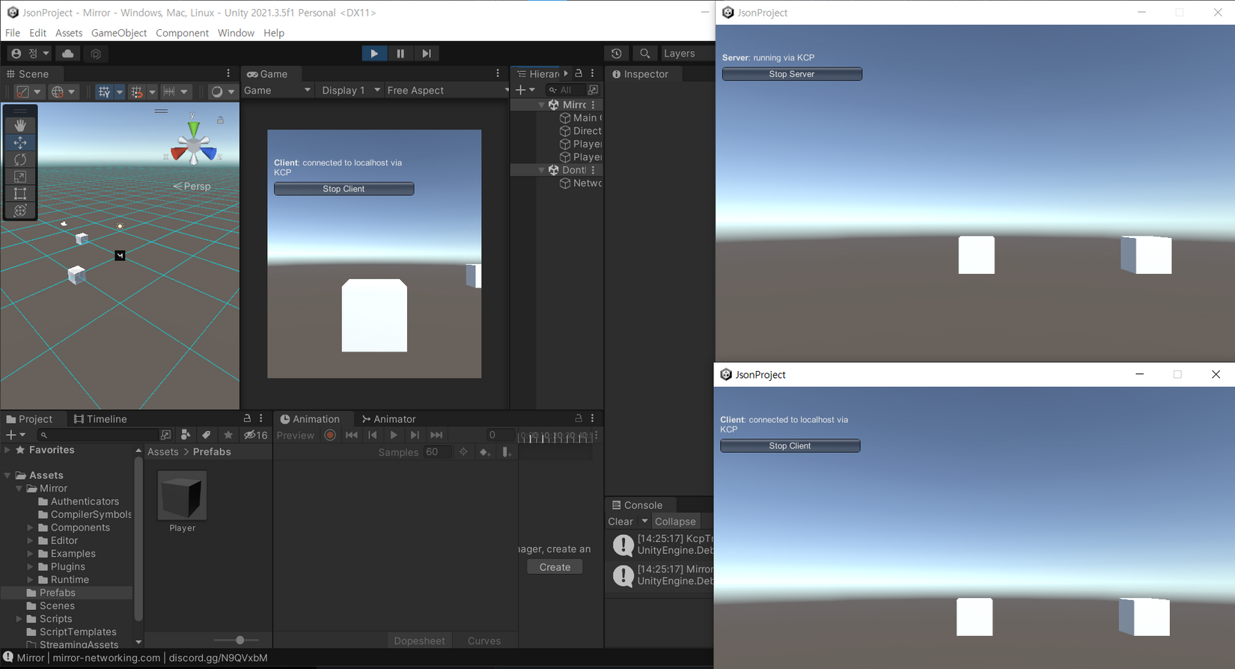
Task: Open Scene tab more options menu
Action: click(228, 73)
